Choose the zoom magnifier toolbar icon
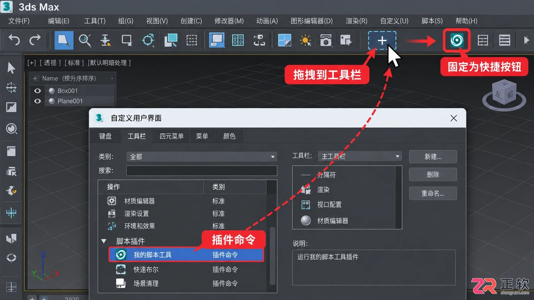534x300 pixels. [x=85, y=40]
